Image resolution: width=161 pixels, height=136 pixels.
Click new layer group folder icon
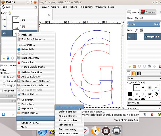[134, 66]
